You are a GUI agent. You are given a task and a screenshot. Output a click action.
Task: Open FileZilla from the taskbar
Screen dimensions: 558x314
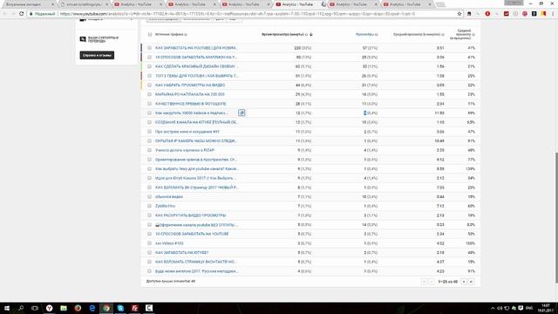134,308
